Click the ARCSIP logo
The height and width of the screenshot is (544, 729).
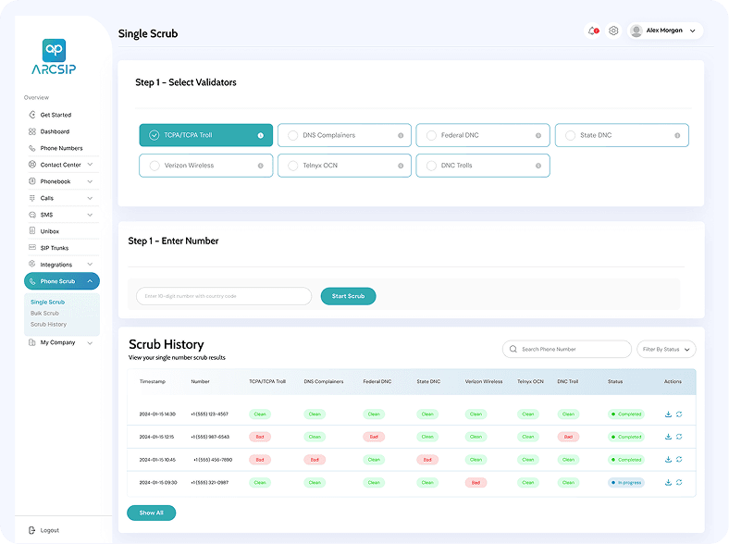click(x=54, y=58)
